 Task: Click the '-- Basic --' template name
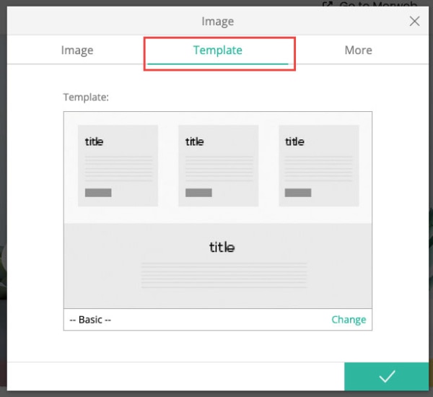click(90, 320)
